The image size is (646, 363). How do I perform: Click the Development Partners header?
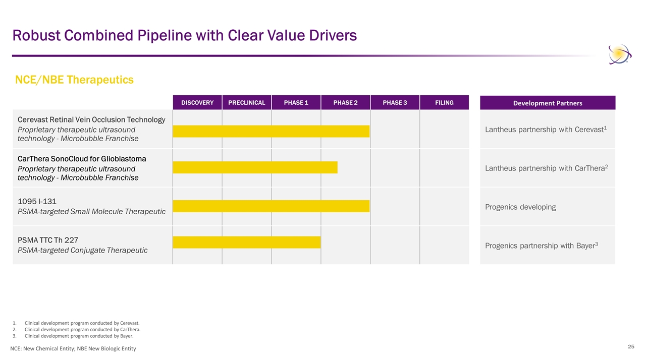pyautogui.click(x=548, y=103)
